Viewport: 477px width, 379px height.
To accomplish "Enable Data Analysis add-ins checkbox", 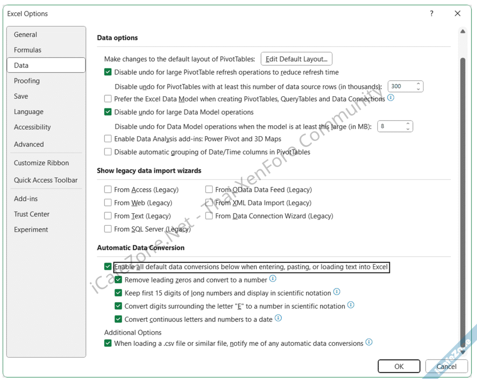I will pos(108,139).
